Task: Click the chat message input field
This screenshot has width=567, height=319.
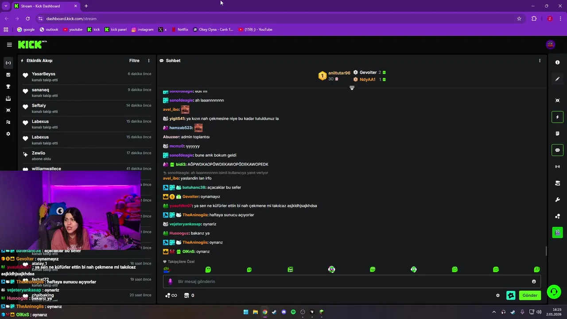Action: pyautogui.click(x=352, y=281)
